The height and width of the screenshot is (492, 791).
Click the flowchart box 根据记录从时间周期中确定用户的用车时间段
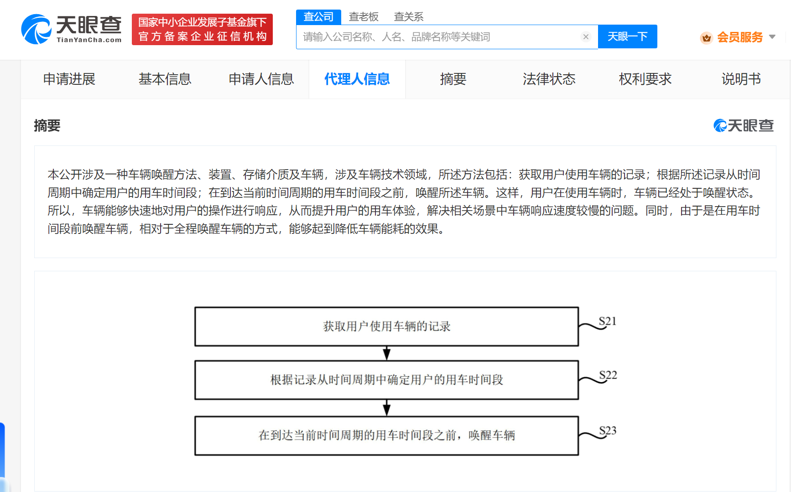(386, 380)
